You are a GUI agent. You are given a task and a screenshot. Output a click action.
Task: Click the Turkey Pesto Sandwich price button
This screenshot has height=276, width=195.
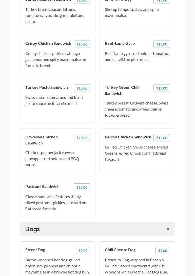82,88
